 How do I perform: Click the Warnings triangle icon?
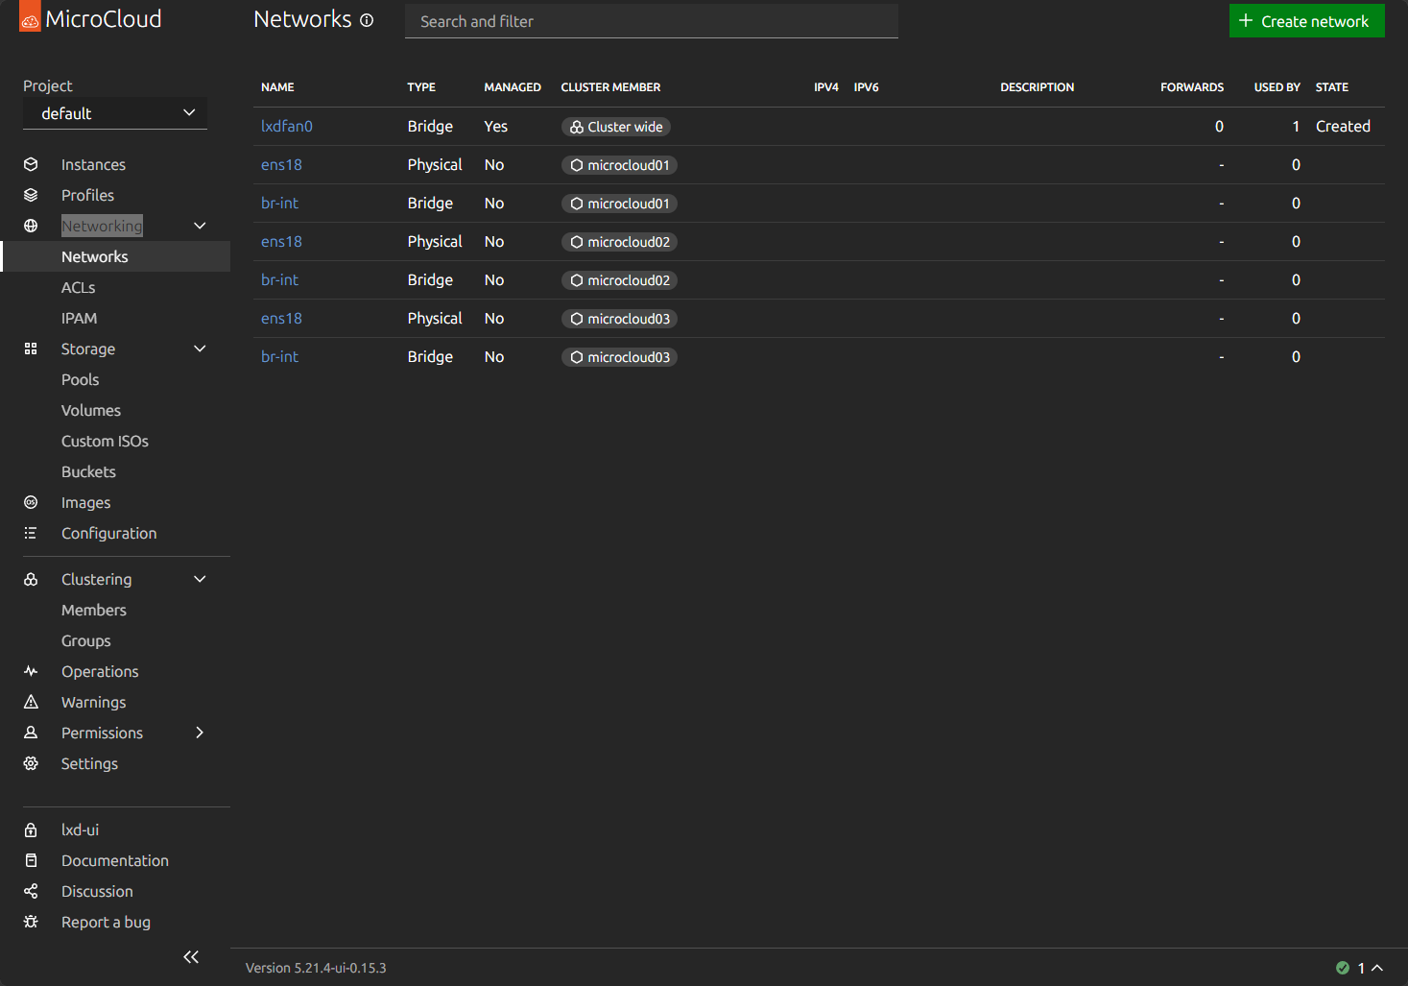pos(31,702)
